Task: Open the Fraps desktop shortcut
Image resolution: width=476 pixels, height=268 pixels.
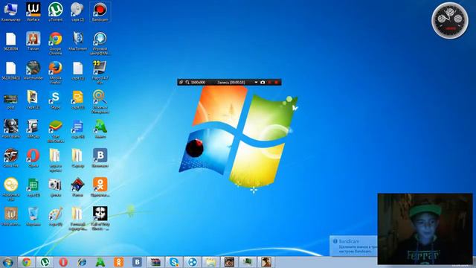Action: coord(100,72)
